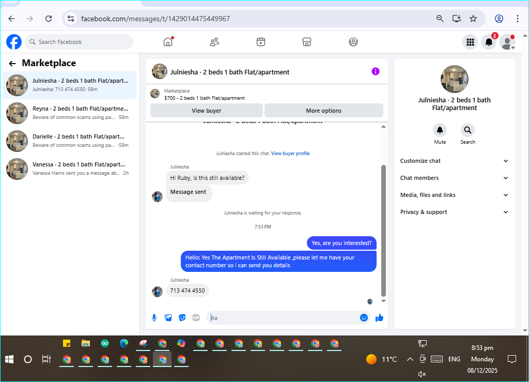Open Windows Task View
The height and width of the screenshot is (382, 529).
coord(46,359)
